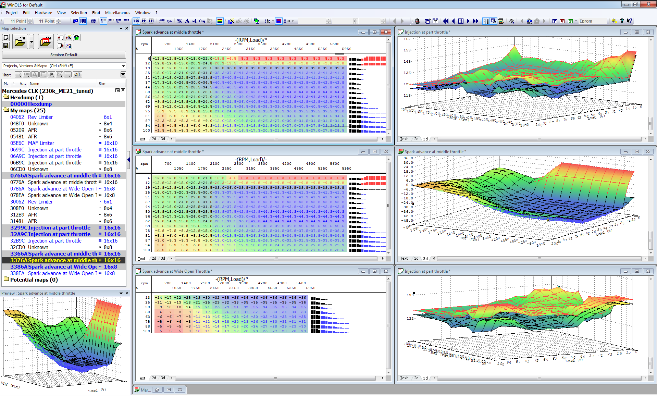Screen dimensions: 657x396
Task: Click the Org original values toolbar icon
Action: [x=202, y=21]
